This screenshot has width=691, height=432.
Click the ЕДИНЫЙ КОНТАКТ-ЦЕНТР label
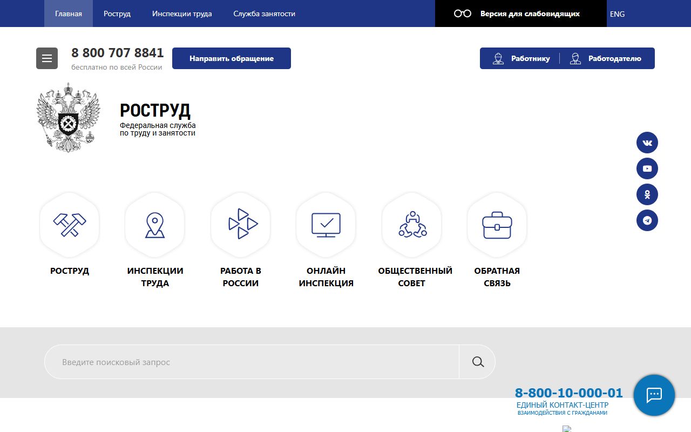click(x=563, y=405)
